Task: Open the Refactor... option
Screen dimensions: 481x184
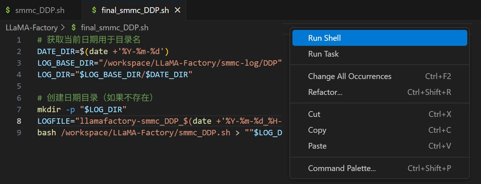Action: click(325, 92)
